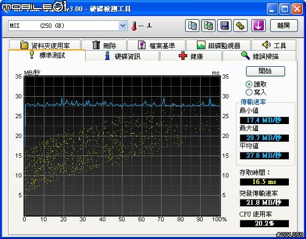Viewport: 306px width, 239px height.
Task: Open the 資料夾使用率 folder usage tab
Action: coord(45,45)
